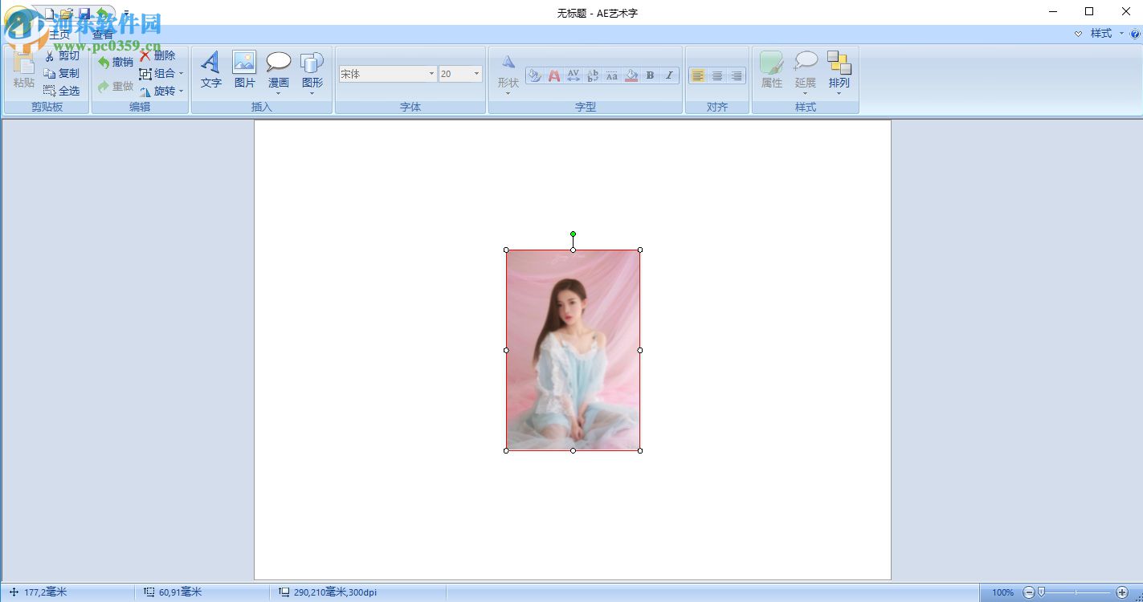1143x602 pixels.
Task: Click the text fill bucket icon
Action: (534, 75)
